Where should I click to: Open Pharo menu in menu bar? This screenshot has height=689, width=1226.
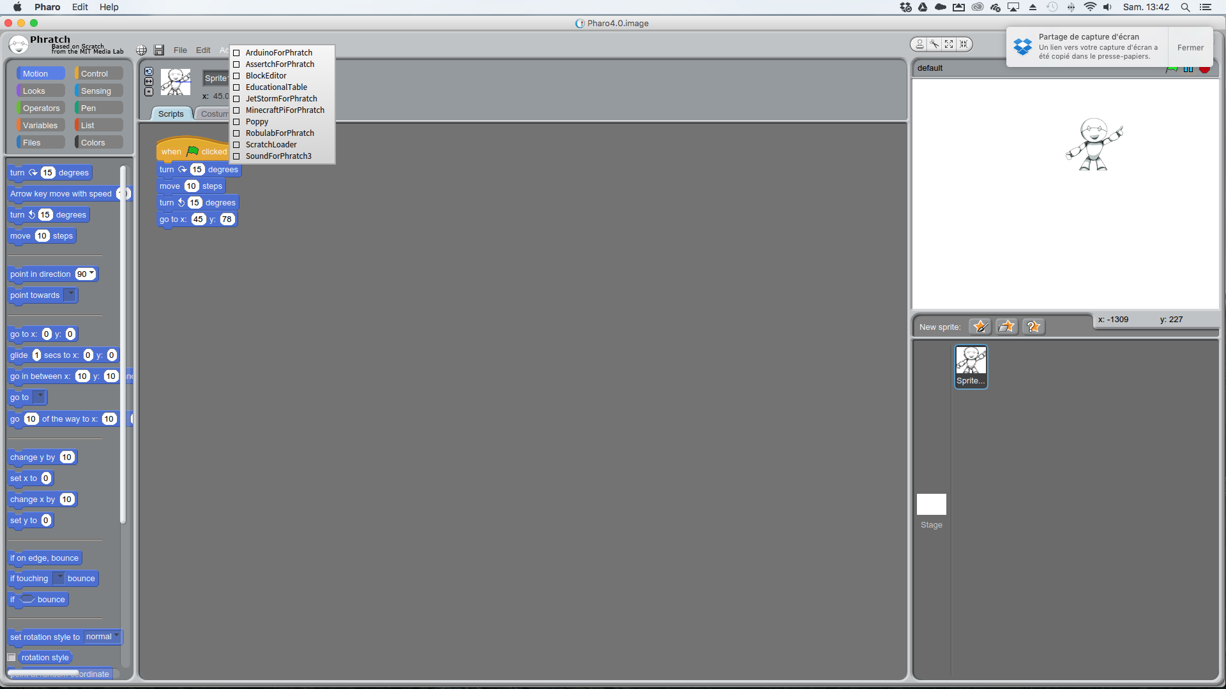pyautogui.click(x=47, y=7)
